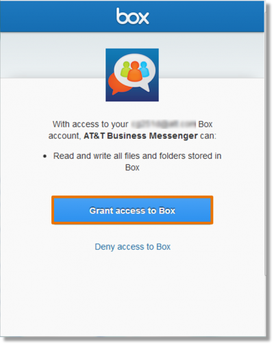The width and height of the screenshot is (274, 345).
Task: Click the white speech bubble tail in app icon
Action: click(145, 88)
